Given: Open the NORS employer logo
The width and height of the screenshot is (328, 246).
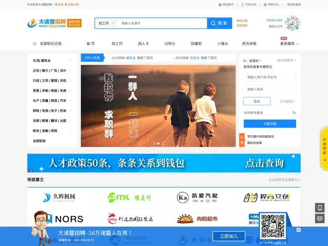Looking at the screenshot, I should 66,219.
